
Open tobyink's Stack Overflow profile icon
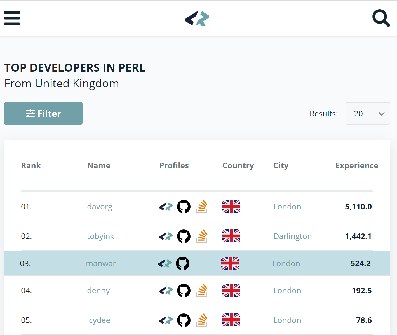[201, 236]
